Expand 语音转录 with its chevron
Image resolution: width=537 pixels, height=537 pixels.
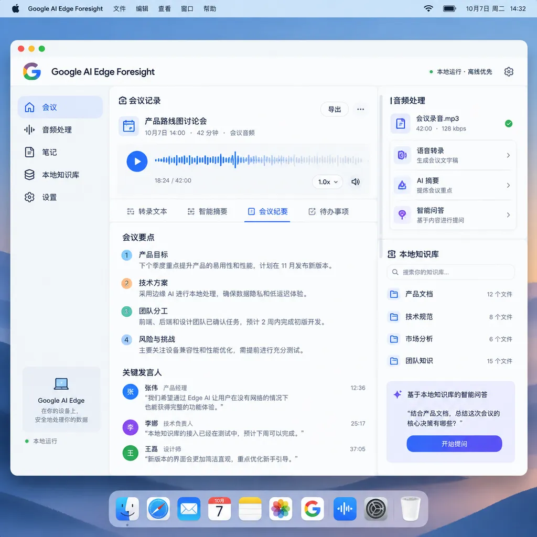(x=508, y=155)
